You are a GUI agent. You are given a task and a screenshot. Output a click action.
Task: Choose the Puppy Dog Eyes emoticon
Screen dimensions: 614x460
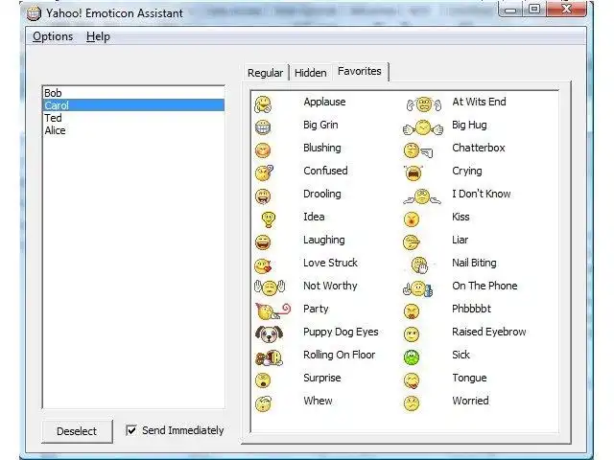pyautogui.click(x=269, y=333)
